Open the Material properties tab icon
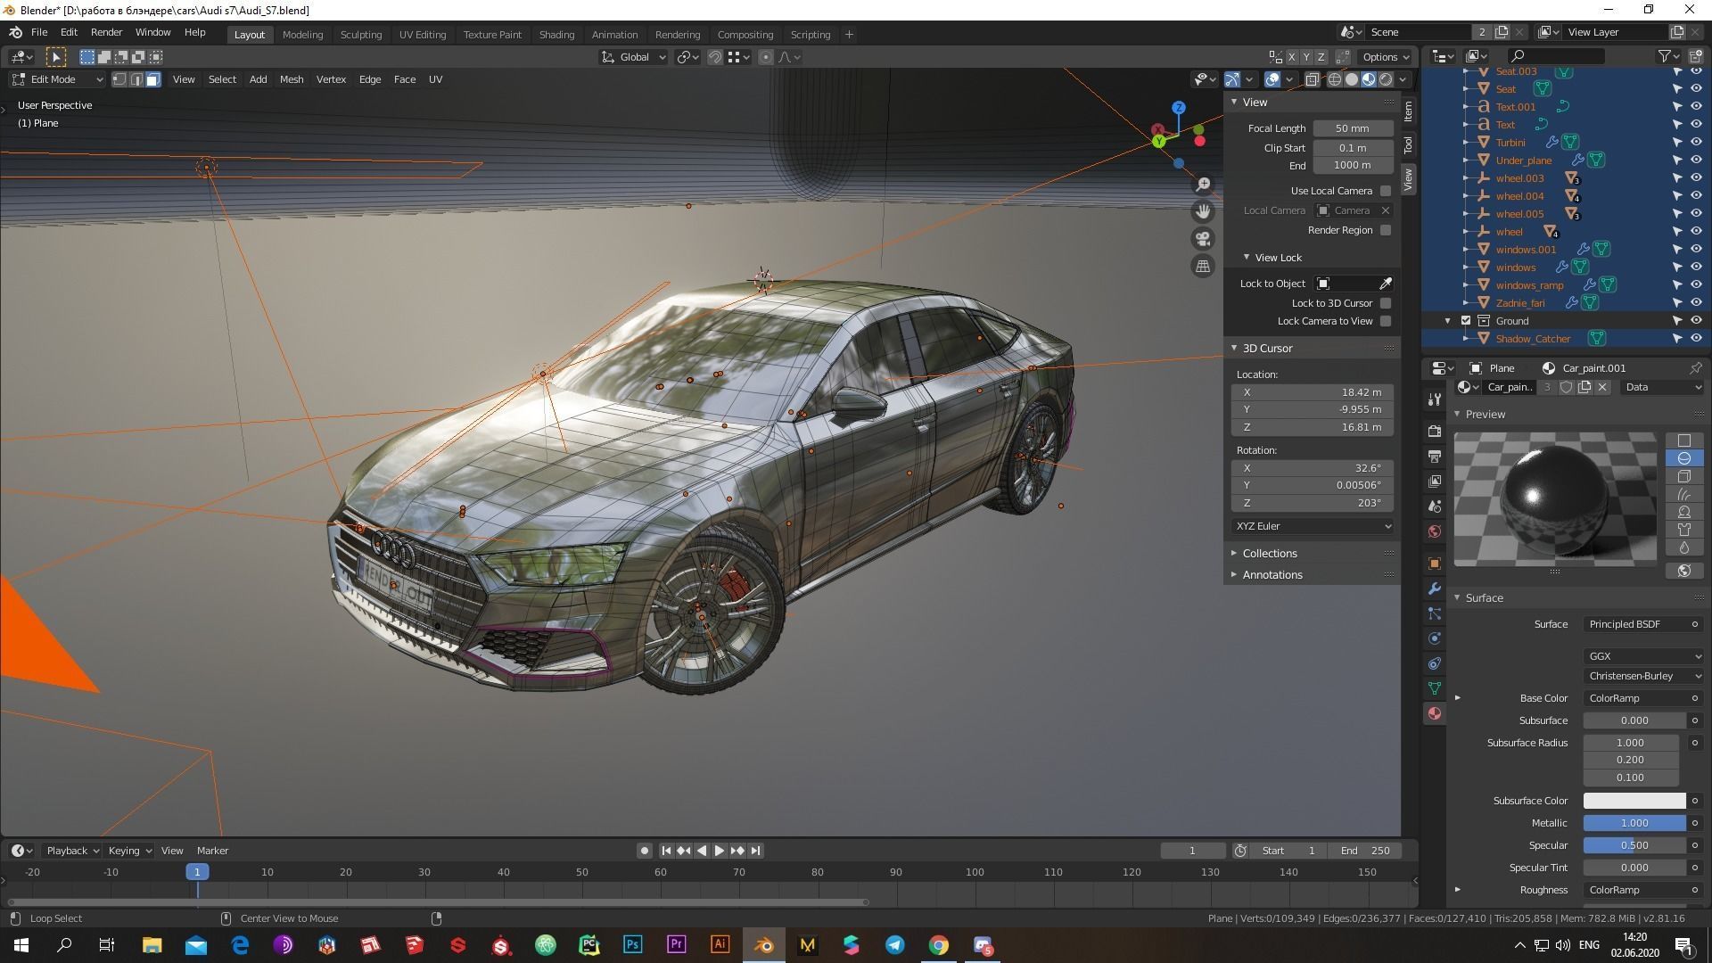Image resolution: width=1712 pixels, height=963 pixels. coord(1434,713)
